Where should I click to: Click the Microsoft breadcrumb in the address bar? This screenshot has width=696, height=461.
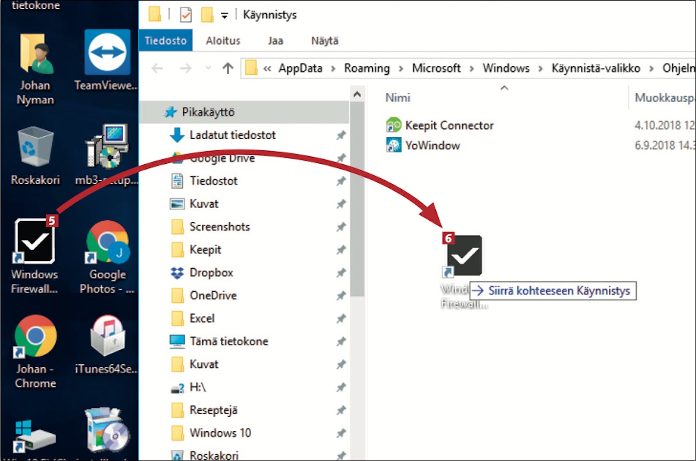[x=437, y=69]
